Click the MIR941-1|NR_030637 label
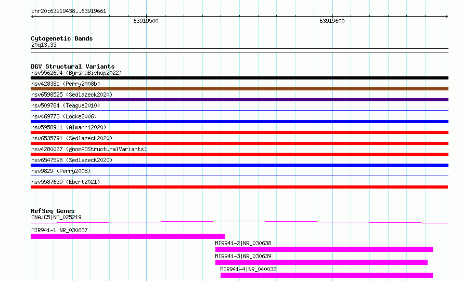 pos(59,230)
